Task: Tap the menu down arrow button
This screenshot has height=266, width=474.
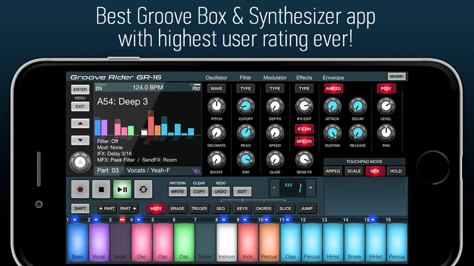Action: pyautogui.click(x=80, y=140)
